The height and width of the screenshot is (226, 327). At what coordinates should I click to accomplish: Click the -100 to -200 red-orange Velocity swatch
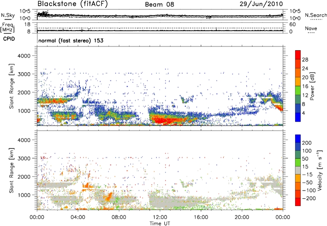pyautogui.click(x=298, y=194)
